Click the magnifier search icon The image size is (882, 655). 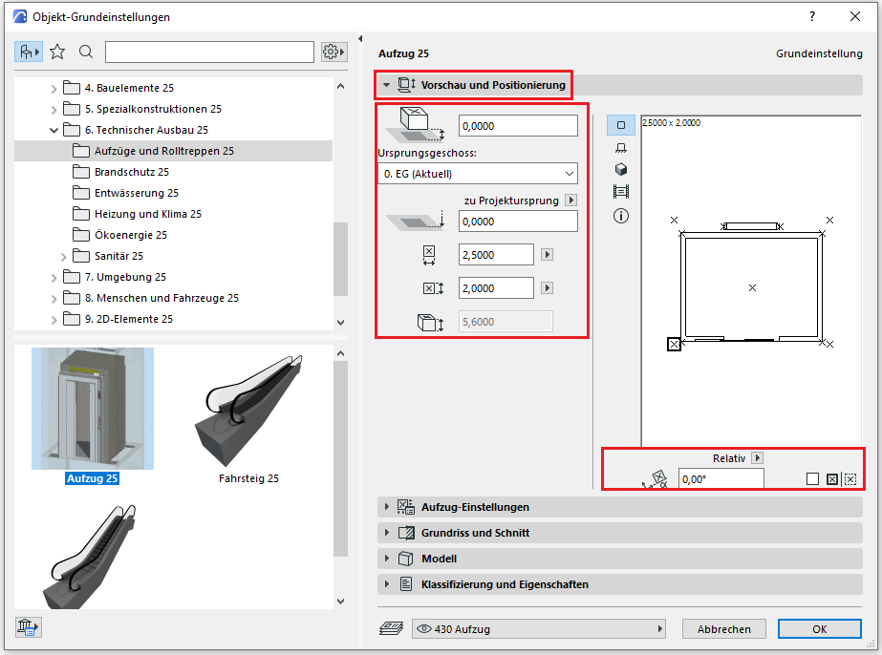coord(86,52)
